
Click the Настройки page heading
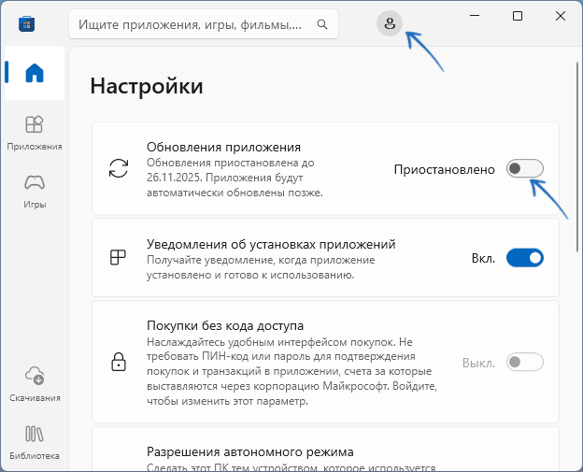tap(147, 86)
